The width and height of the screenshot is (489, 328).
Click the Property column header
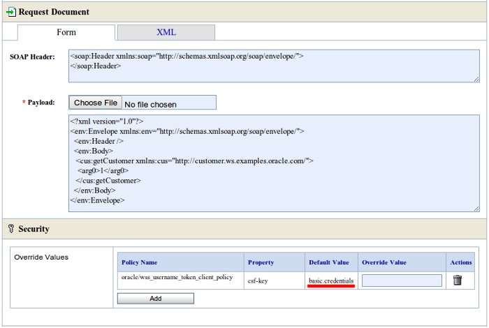point(274,262)
